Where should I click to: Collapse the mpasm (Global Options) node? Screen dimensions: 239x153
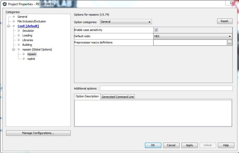(x=13, y=49)
